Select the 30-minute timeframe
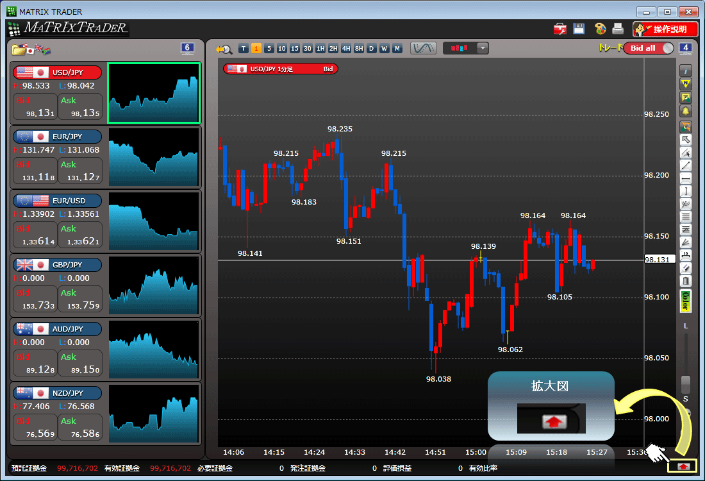The height and width of the screenshot is (481, 705). click(x=308, y=49)
